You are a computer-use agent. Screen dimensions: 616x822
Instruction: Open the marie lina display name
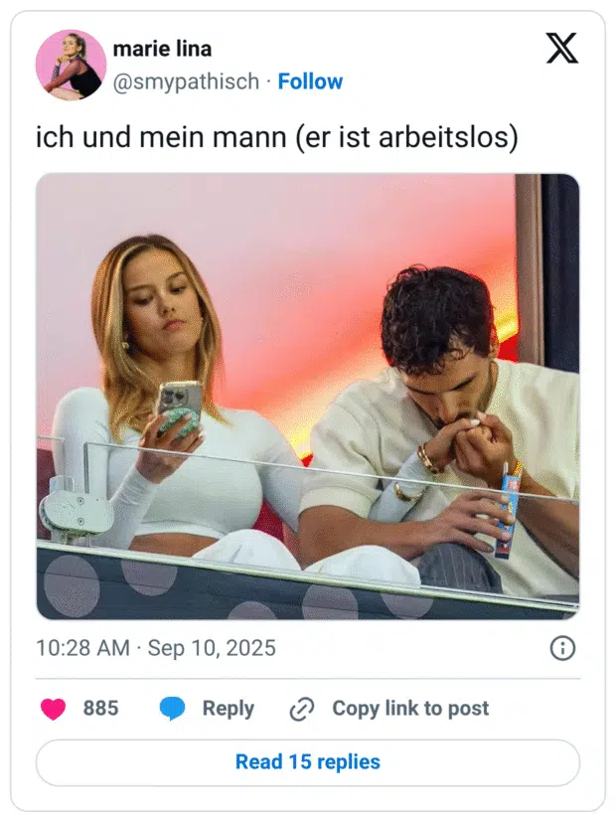pyautogui.click(x=162, y=49)
